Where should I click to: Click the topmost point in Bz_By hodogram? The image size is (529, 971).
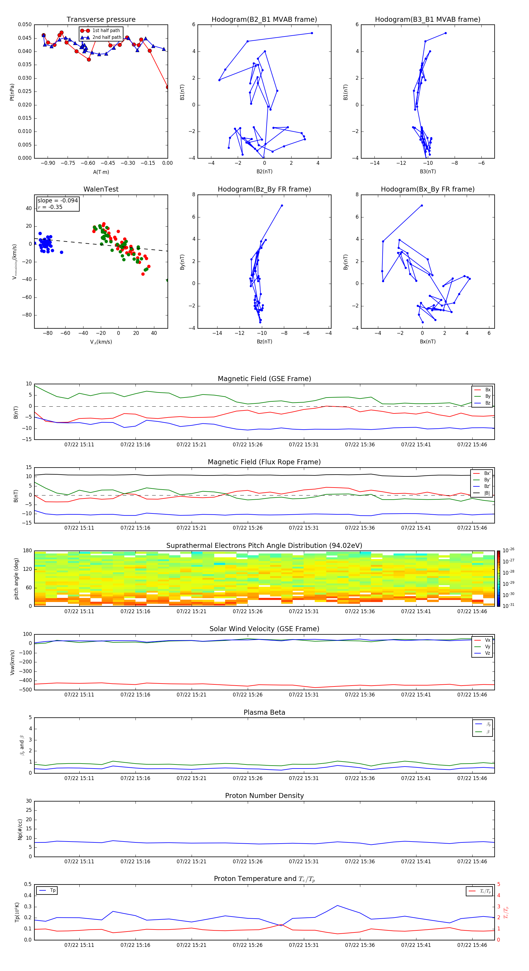[282, 205]
